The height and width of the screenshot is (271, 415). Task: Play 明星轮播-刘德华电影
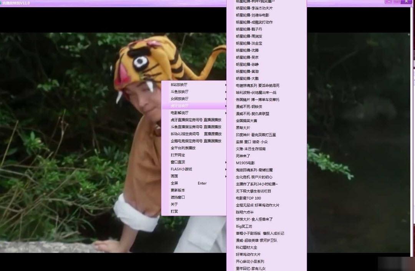coord(267,15)
